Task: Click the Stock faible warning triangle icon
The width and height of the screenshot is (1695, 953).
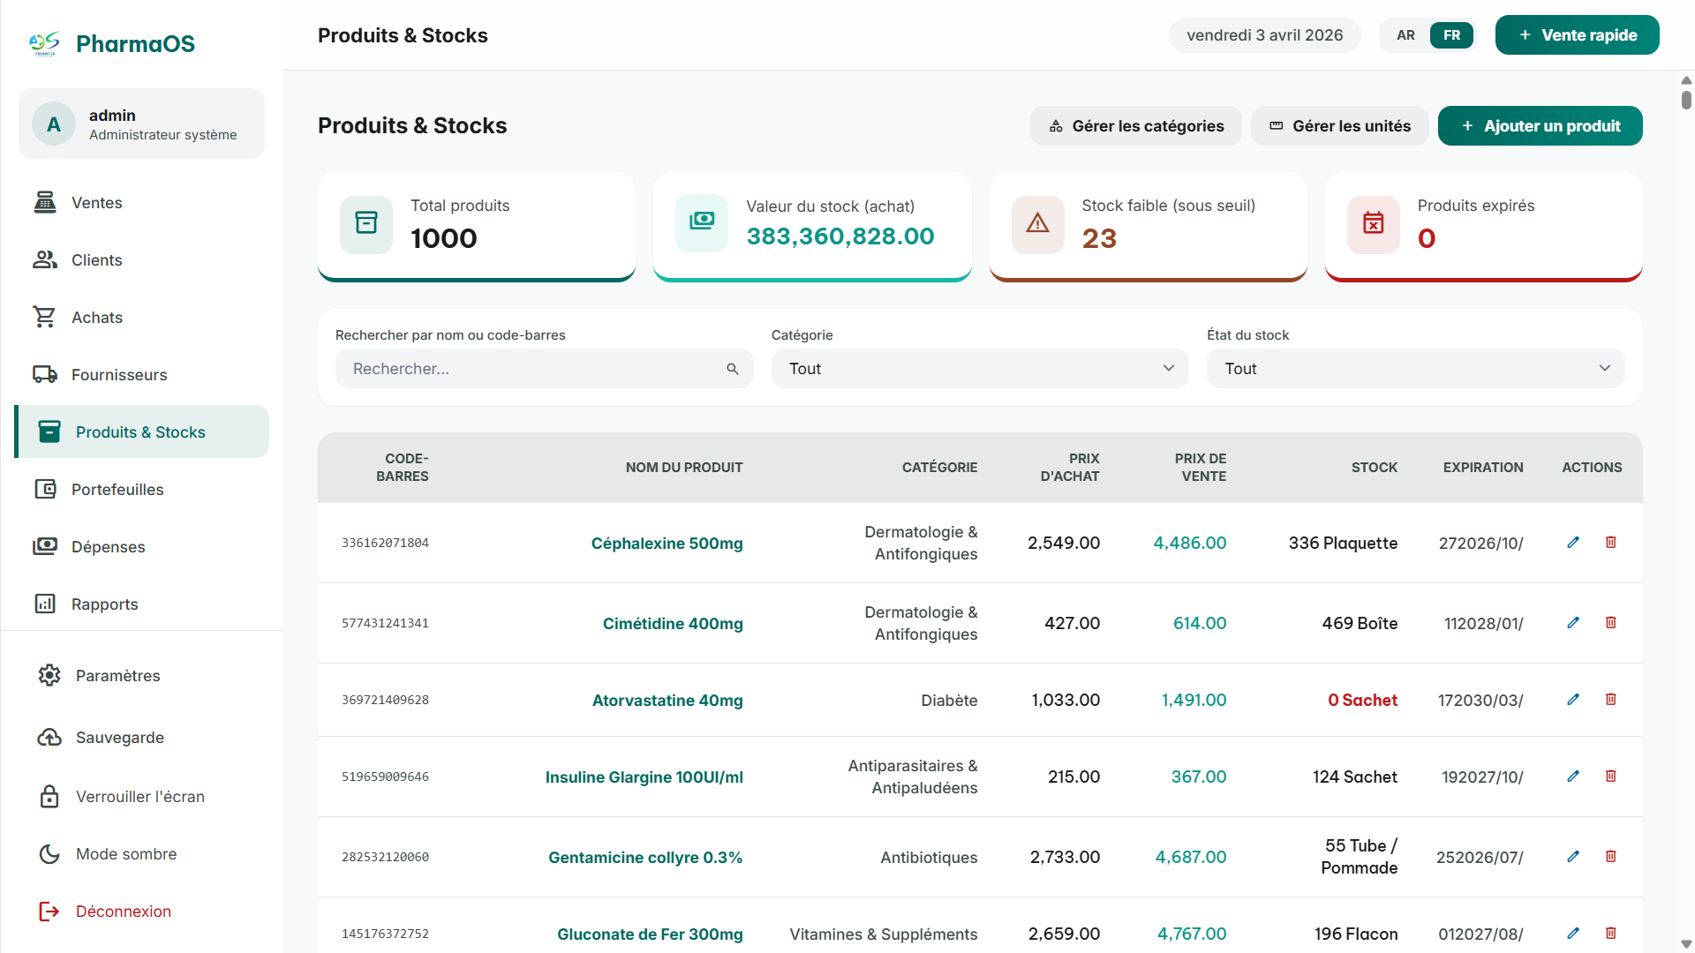Action: click(1037, 224)
